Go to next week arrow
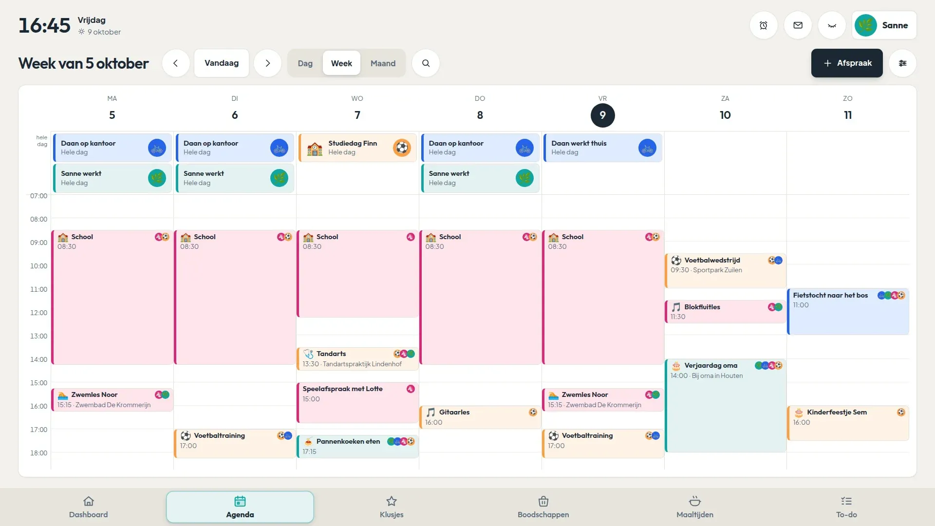Viewport: 935px width, 526px height. coord(267,63)
